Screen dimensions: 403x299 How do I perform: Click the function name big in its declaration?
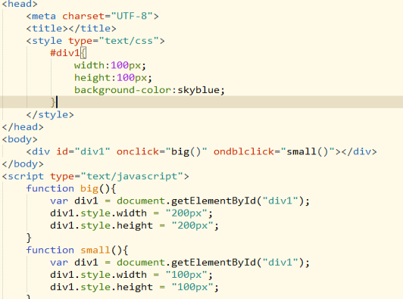89,188
